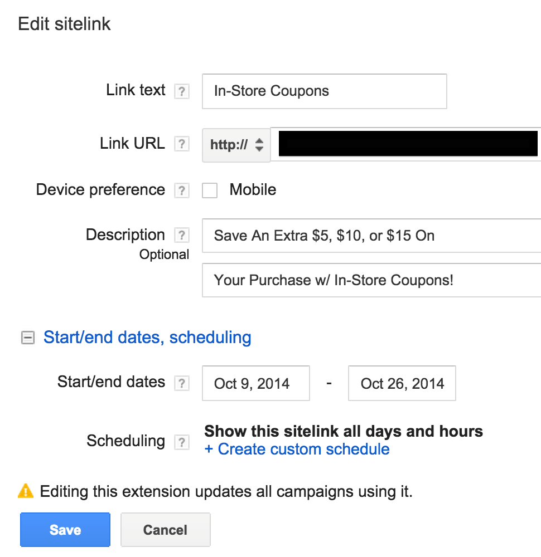Open the http:// protocol dropdown
The height and width of the screenshot is (557, 541).
tap(236, 145)
